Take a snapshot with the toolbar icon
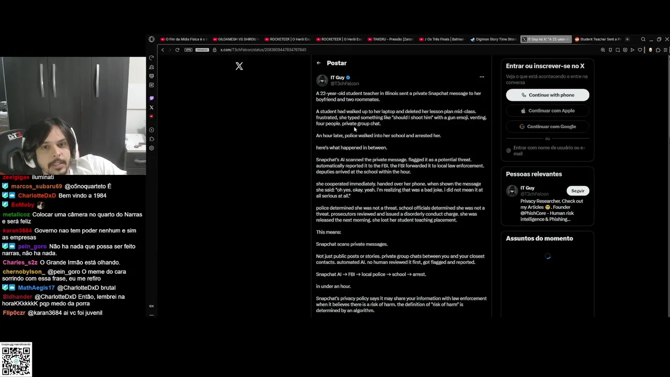 pos(618,50)
